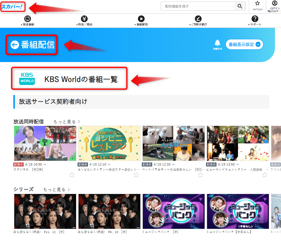281x240 pixels.
Task: Expand the 料金/商品 menu label
Action: point(84,25)
